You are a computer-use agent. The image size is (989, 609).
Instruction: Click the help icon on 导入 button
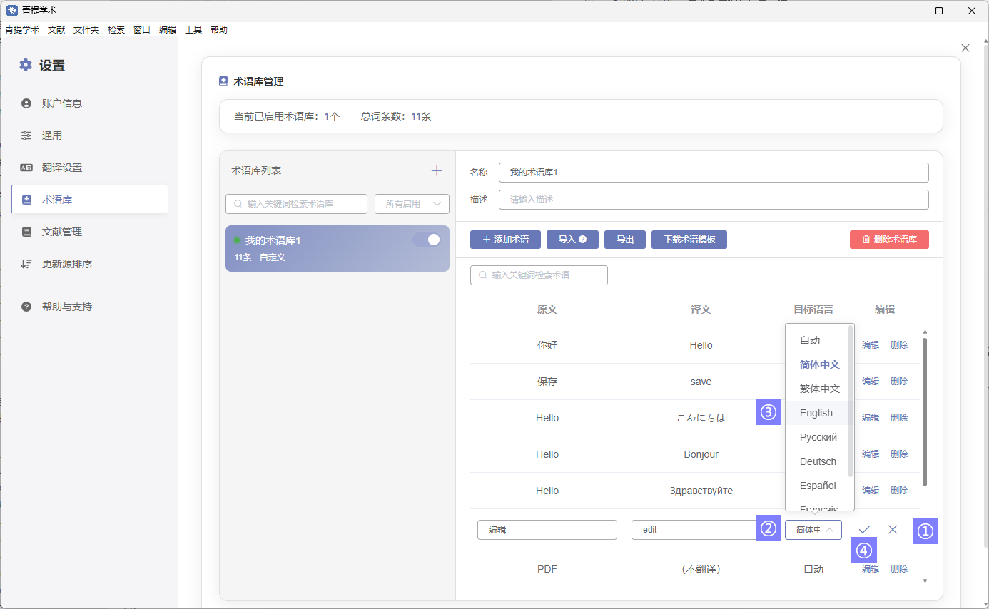click(583, 240)
